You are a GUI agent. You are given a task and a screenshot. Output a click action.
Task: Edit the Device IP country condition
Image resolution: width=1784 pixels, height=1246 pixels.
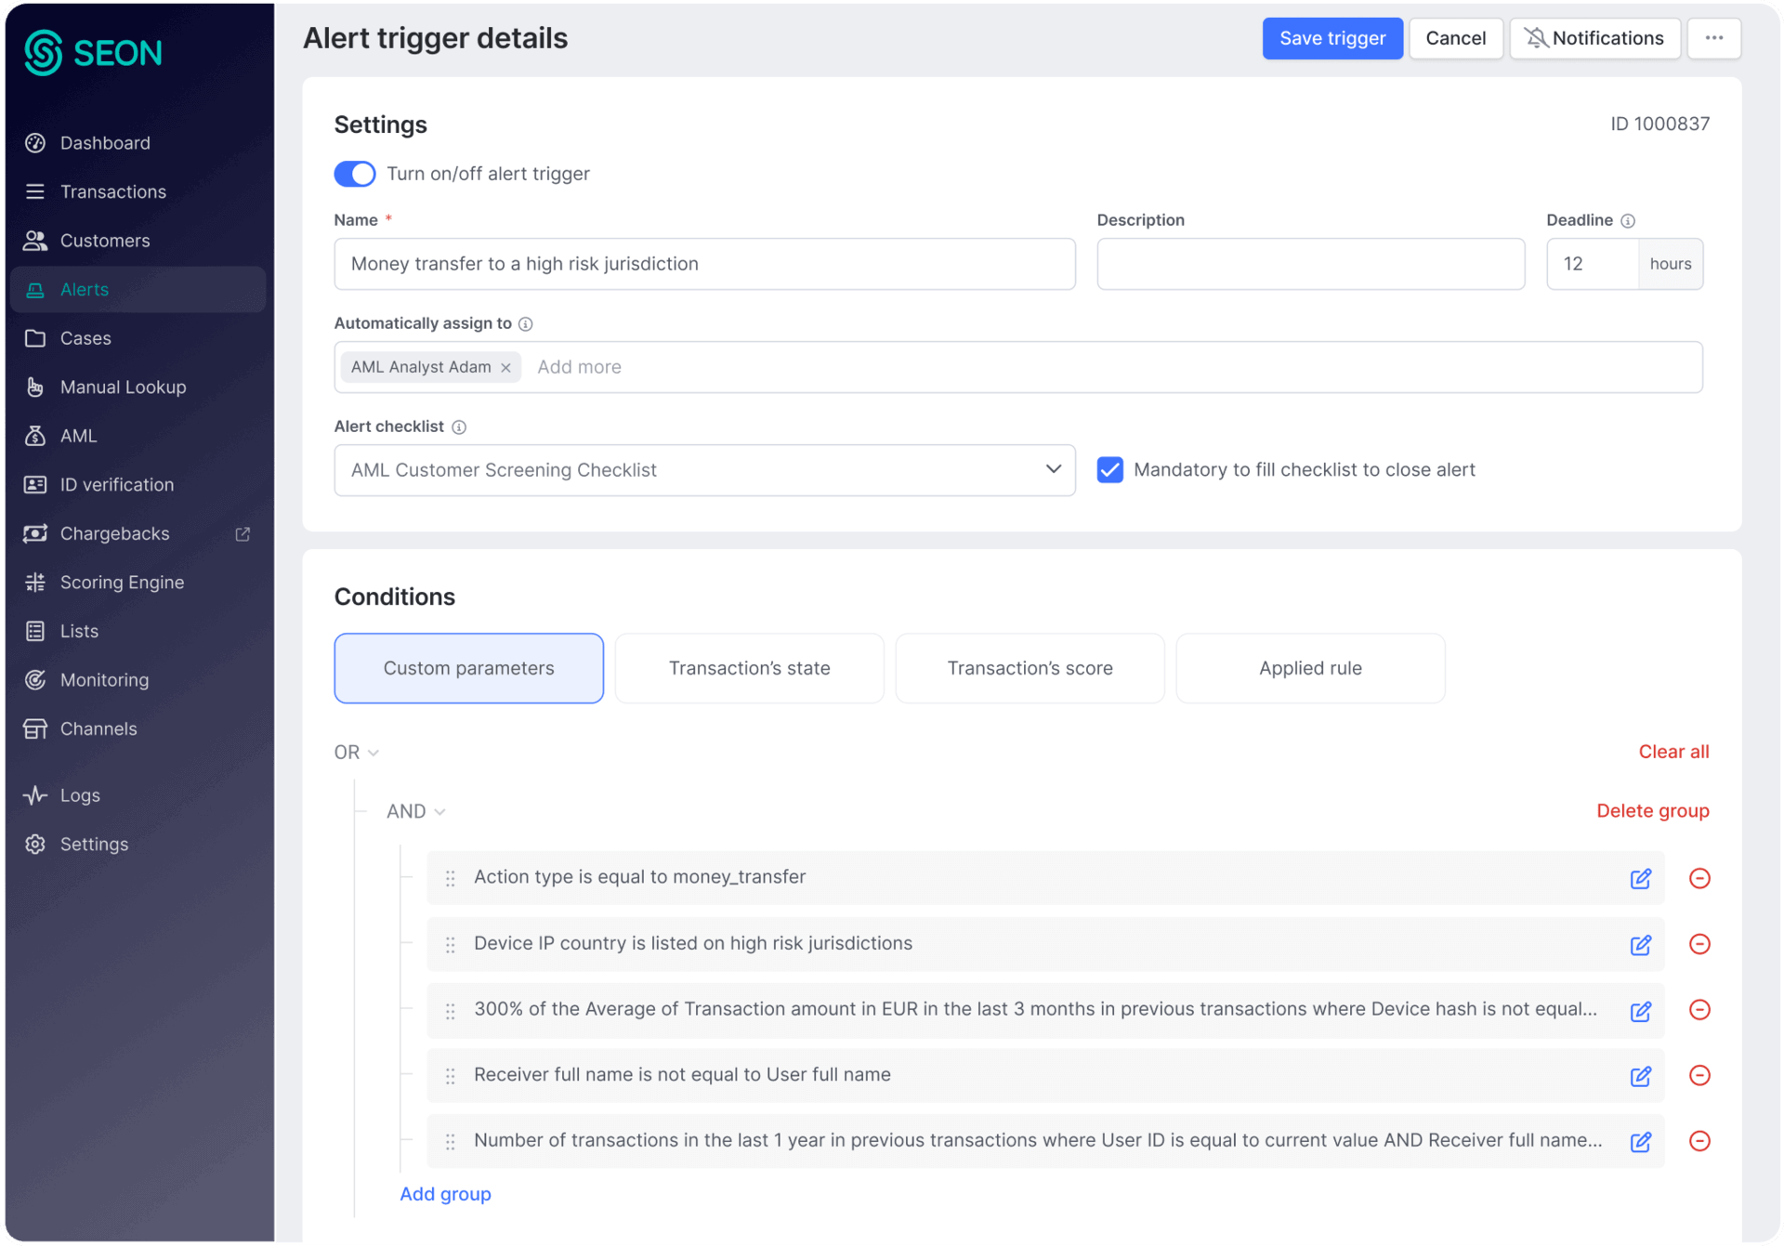click(x=1640, y=945)
